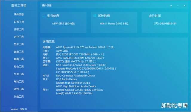Open 显卡工具 in the sidebar
Screen dimensions: 191x112
pyautogui.click(x=19, y=44)
